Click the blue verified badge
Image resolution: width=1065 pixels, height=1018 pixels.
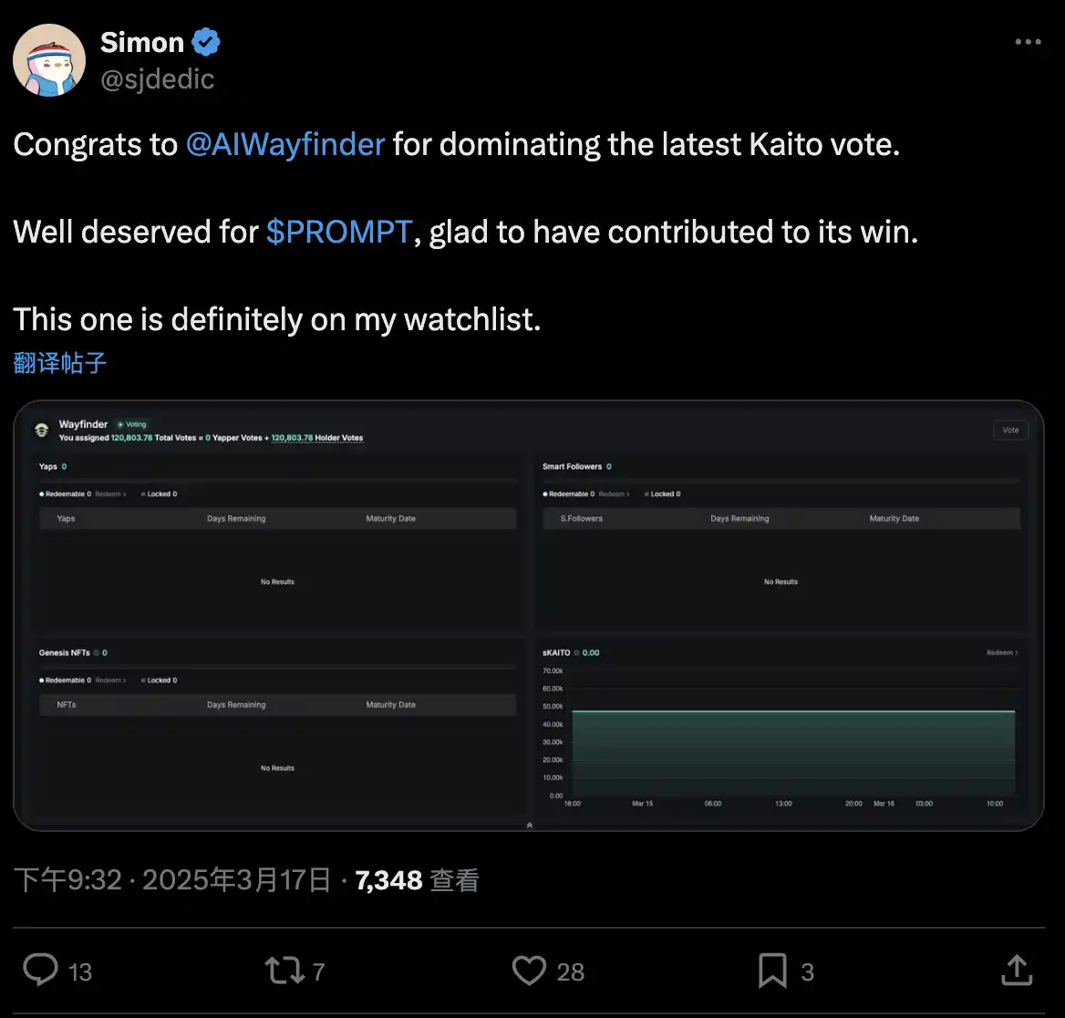(x=205, y=42)
